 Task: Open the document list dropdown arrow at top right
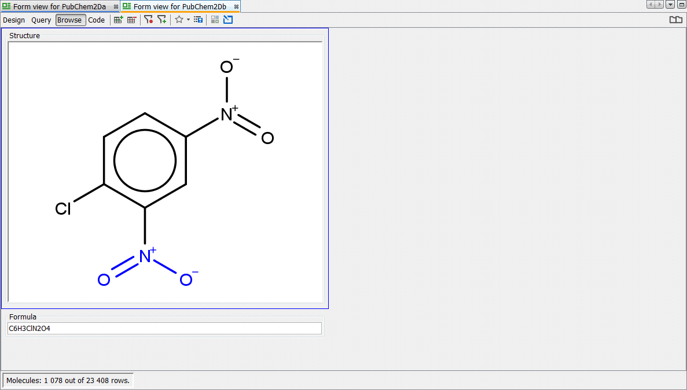coord(670,5)
